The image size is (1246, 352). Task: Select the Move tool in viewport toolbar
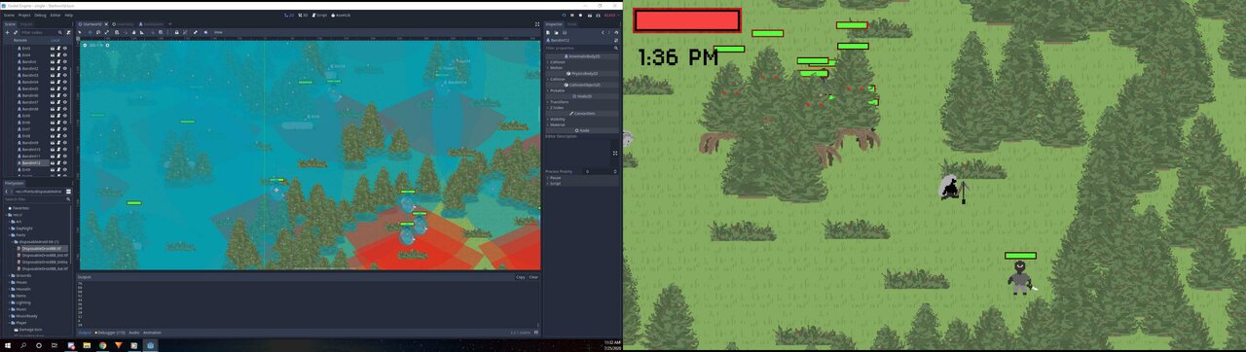coord(90,32)
